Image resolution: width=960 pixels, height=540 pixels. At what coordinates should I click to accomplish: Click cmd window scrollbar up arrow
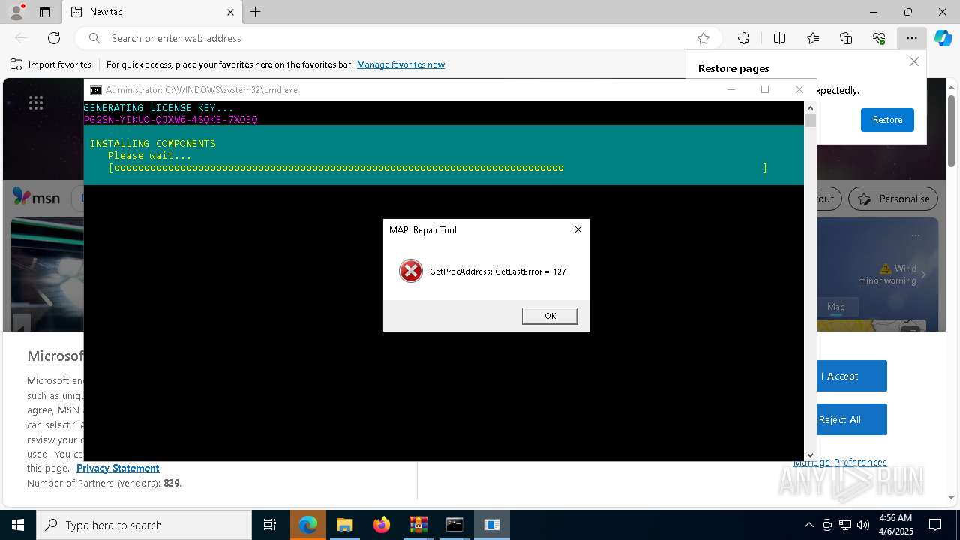pyautogui.click(x=810, y=108)
